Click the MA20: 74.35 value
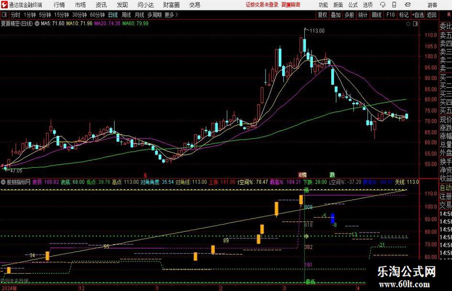The height and width of the screenshot is (291, 452). (x=107, y=23)
